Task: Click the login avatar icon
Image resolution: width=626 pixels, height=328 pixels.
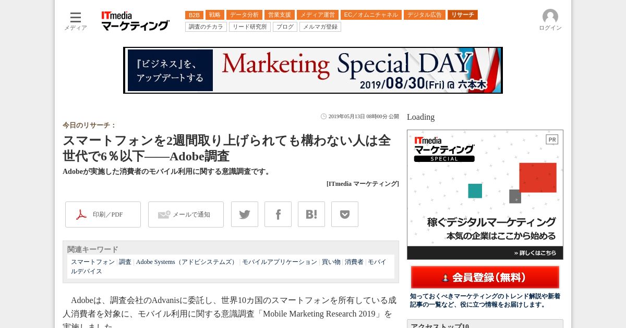Action: tap(550, 17)
